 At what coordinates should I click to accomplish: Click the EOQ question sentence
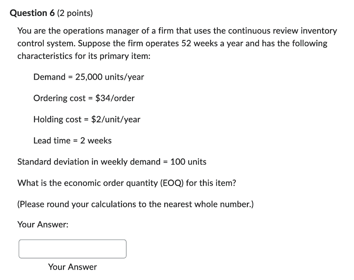pos(127,183)
